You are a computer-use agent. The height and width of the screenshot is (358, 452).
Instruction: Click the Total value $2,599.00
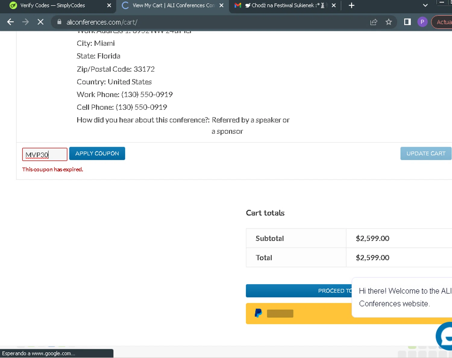[372, 258]
